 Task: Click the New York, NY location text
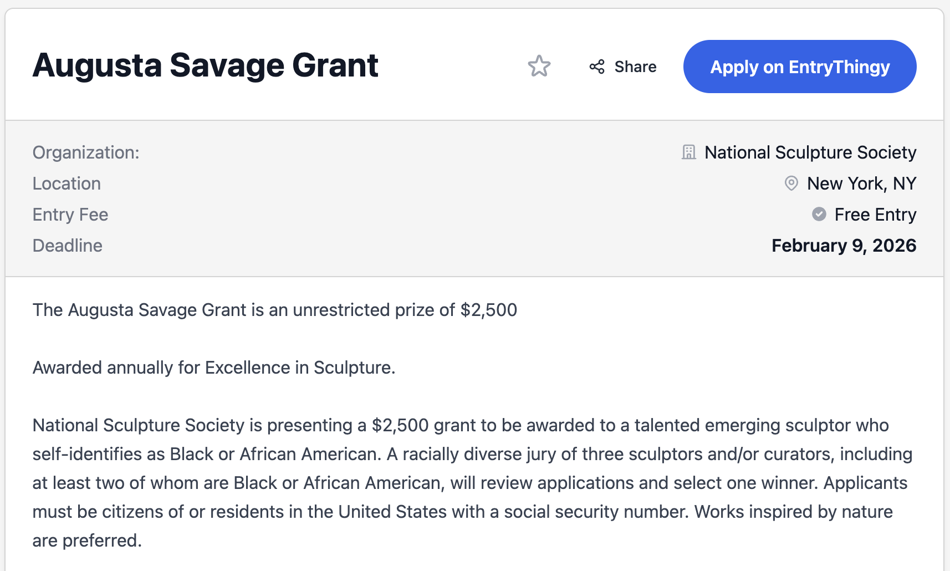(861, 183)
